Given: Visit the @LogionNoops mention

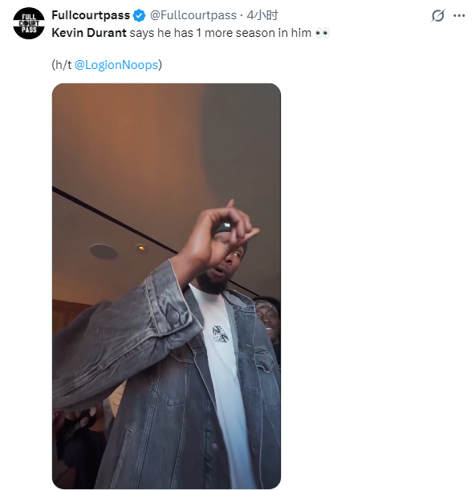Looking at the screenshot, I should (116, 65).
